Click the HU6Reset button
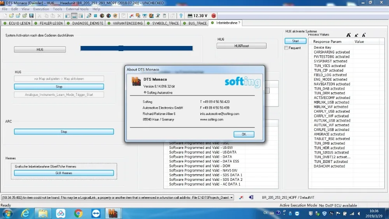Screen dimensions: 389x219 tap(242, 46)
